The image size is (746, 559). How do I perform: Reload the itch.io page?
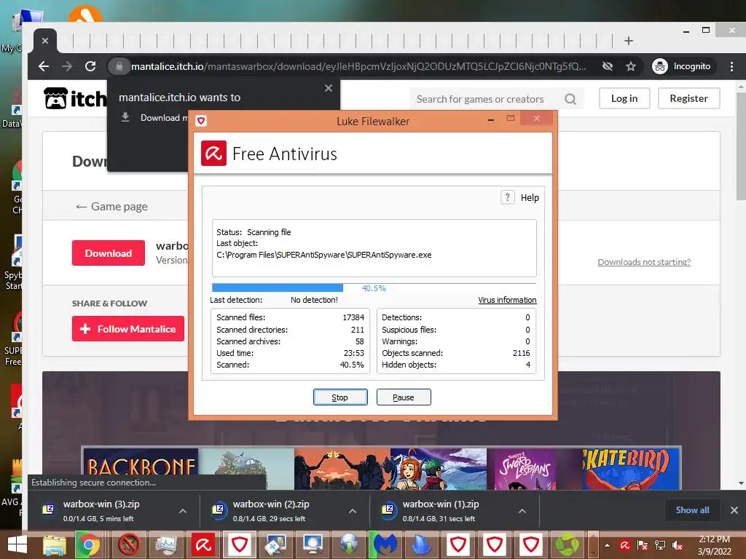coord(90,66)
